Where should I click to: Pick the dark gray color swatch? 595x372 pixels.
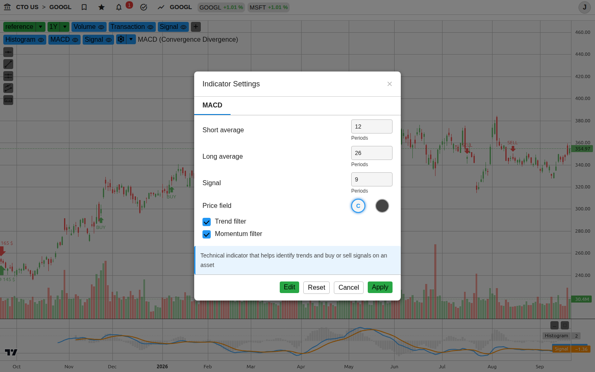(382, 206)
